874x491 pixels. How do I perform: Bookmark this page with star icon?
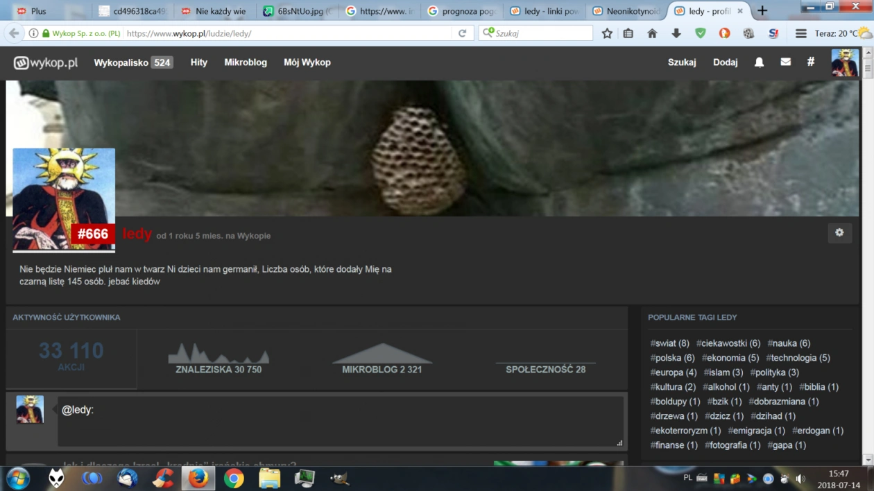[x=607, y=33]
